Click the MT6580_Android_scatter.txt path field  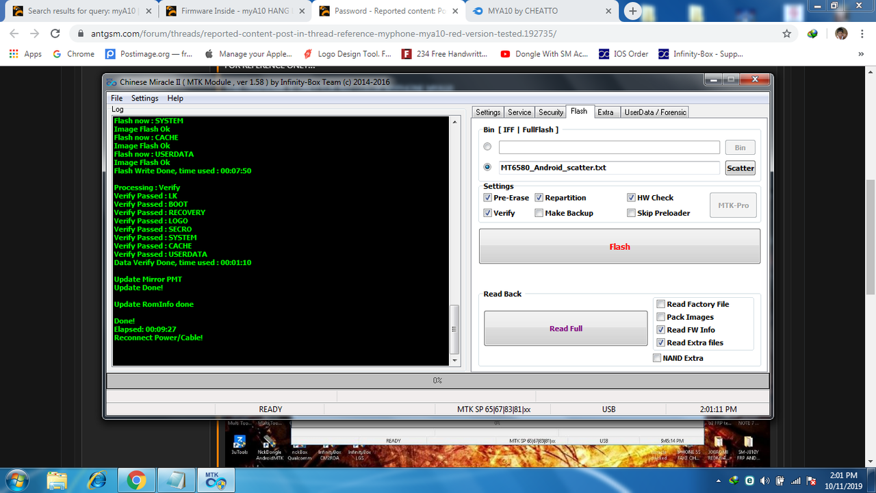click(x=609, y=168)
